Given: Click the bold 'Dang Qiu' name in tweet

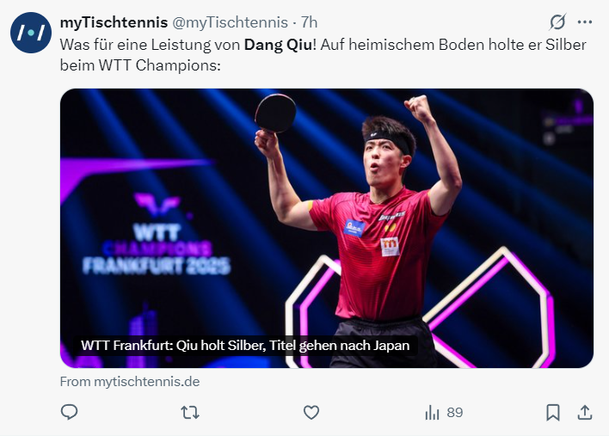Looking at the screenshot, I should coord(272,45).
